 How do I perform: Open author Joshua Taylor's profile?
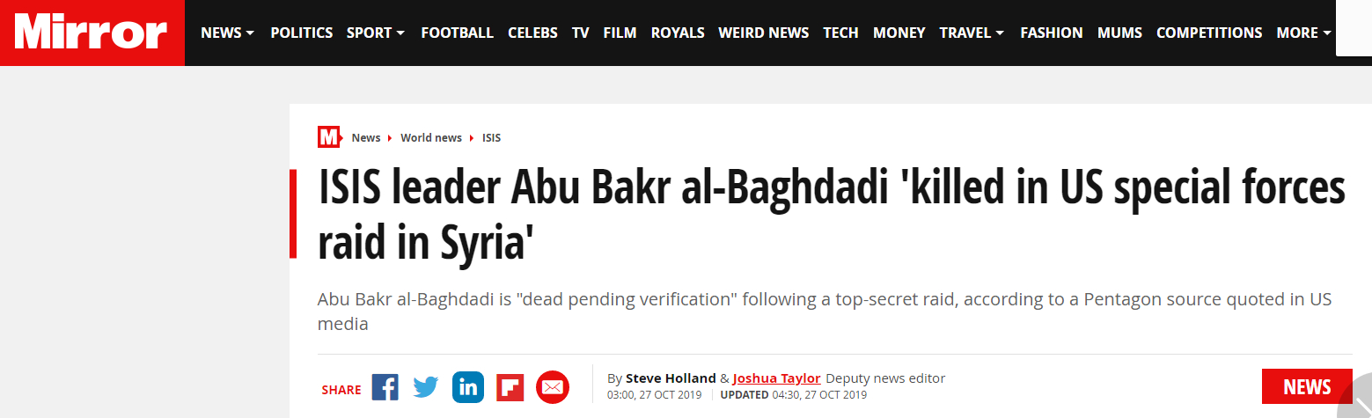(x=776, y=378)
